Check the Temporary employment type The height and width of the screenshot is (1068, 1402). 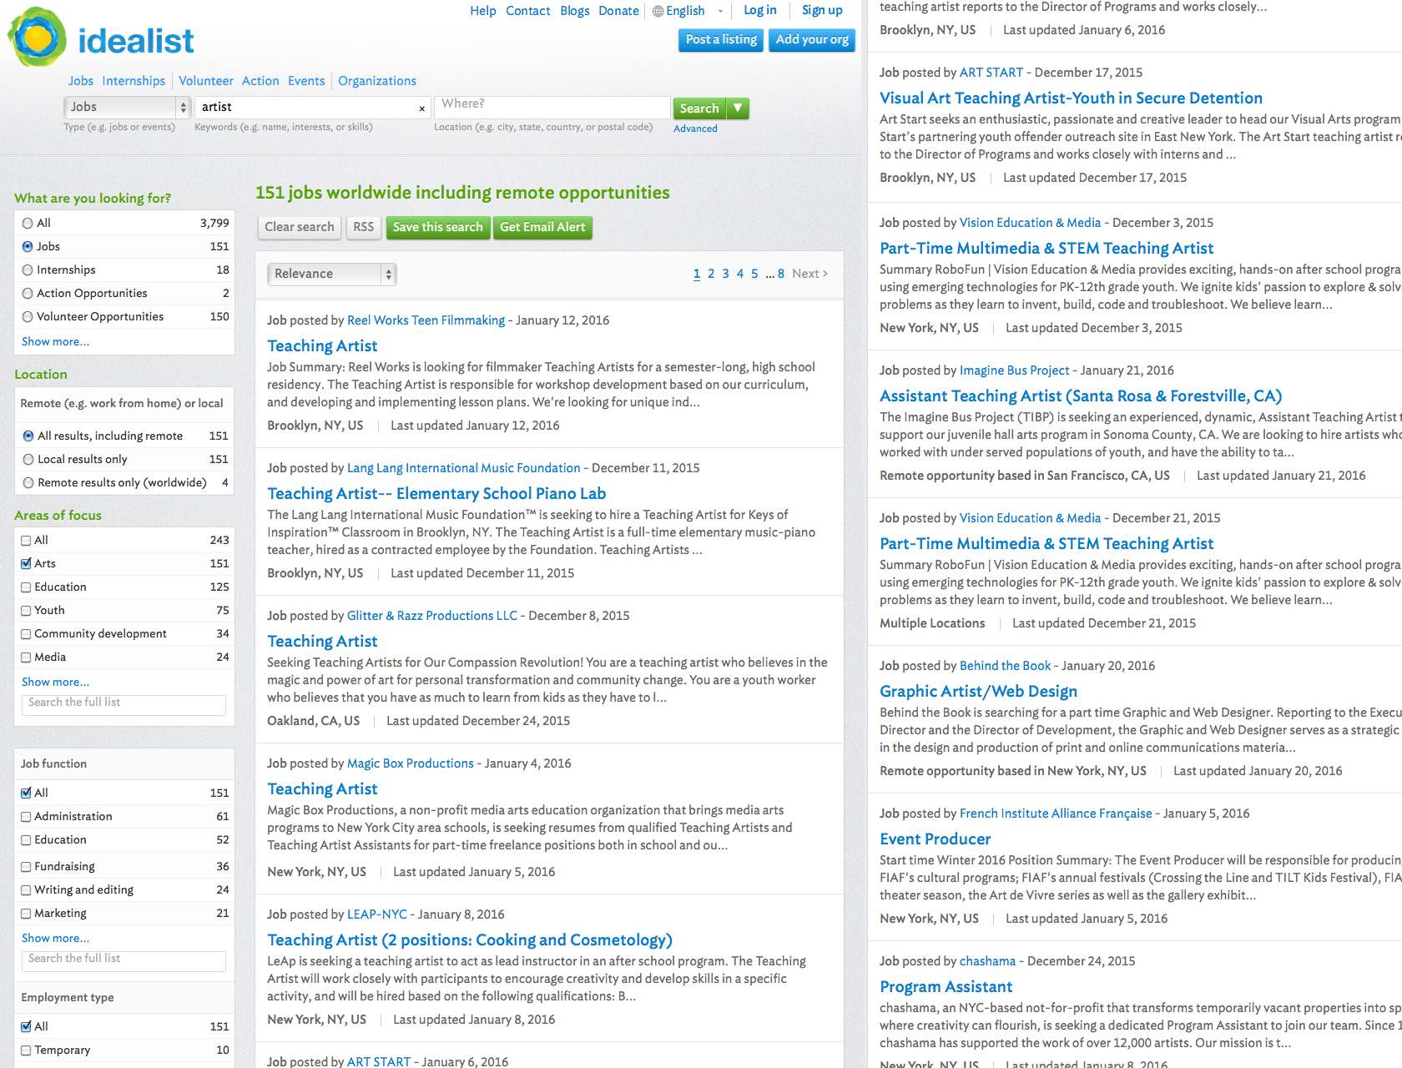tap(26, 1050)
